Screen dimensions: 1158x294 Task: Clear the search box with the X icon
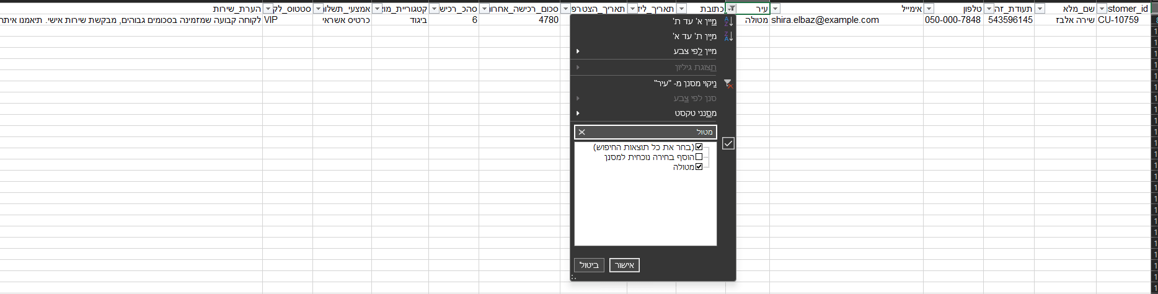tap(581, 132)
